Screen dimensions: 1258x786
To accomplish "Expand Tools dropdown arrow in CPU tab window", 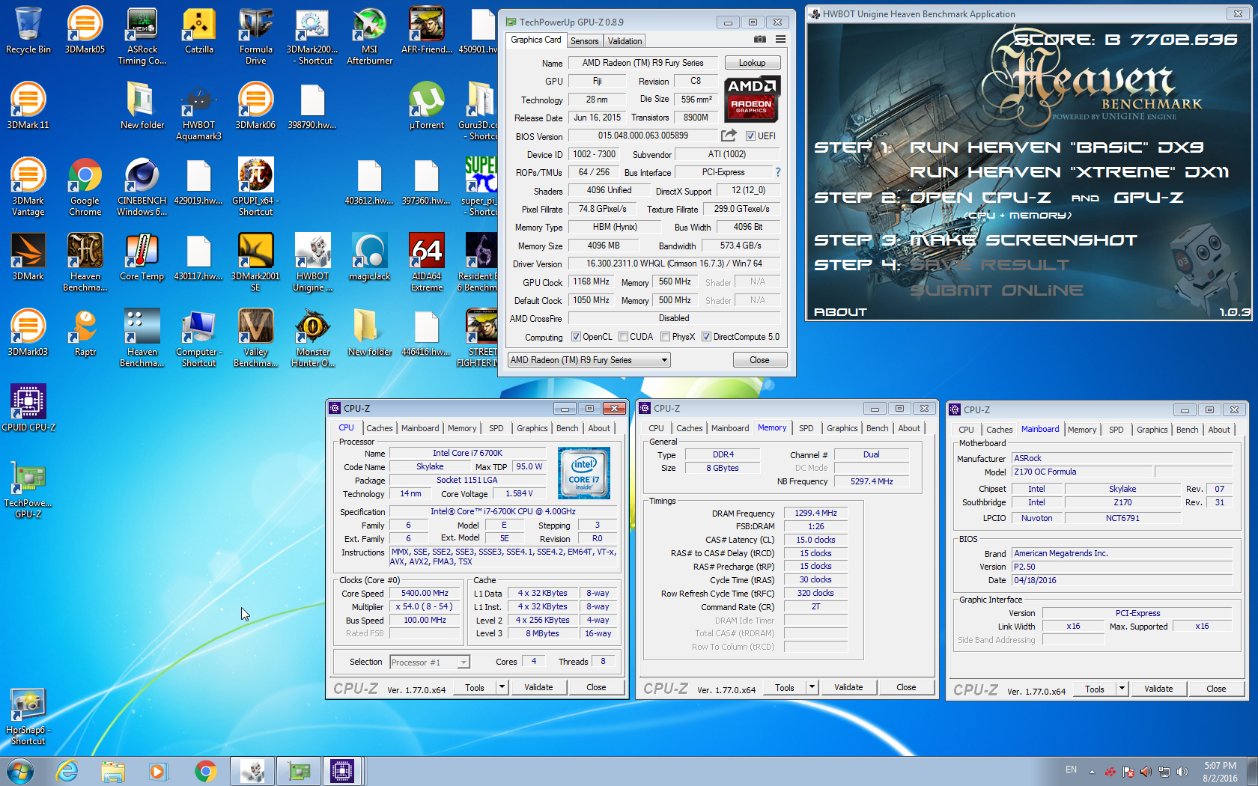I will 502,687.
